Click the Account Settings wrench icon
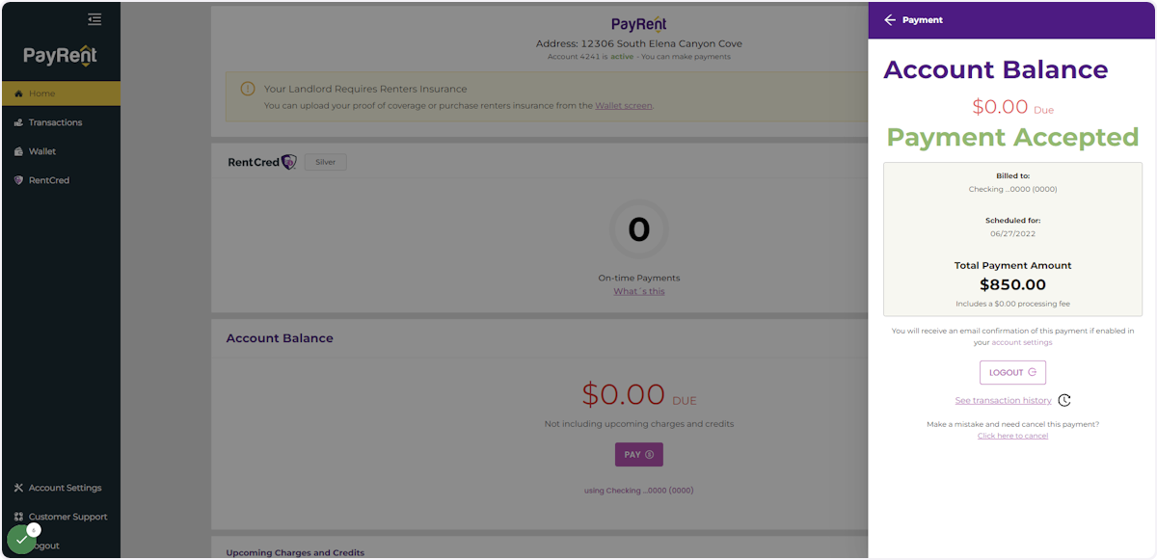This screenshot has height=560, width=1157. pos(17,488)
